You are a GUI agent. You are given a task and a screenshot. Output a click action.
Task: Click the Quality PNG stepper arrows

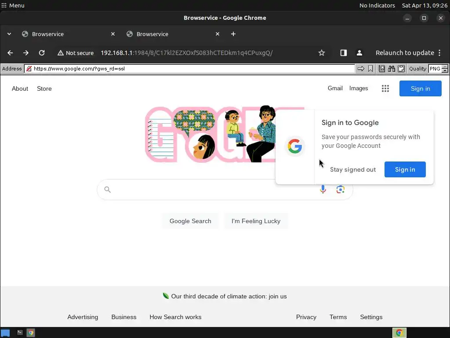(445, 69)
